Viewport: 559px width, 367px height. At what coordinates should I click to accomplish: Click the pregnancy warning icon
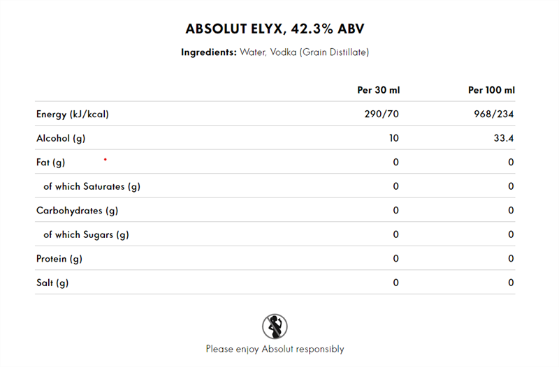tap(275, 327)
